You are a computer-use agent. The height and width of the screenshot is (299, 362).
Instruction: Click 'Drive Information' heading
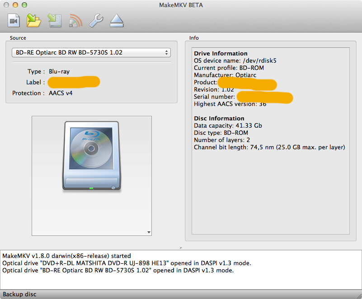[x=221, y=54]
